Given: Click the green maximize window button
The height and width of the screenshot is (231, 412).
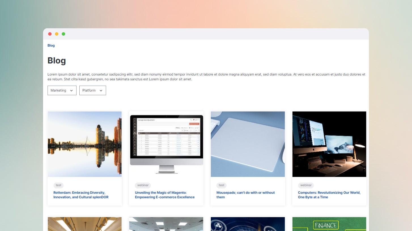Looking at the screenshot, I should tap(63, 34).
